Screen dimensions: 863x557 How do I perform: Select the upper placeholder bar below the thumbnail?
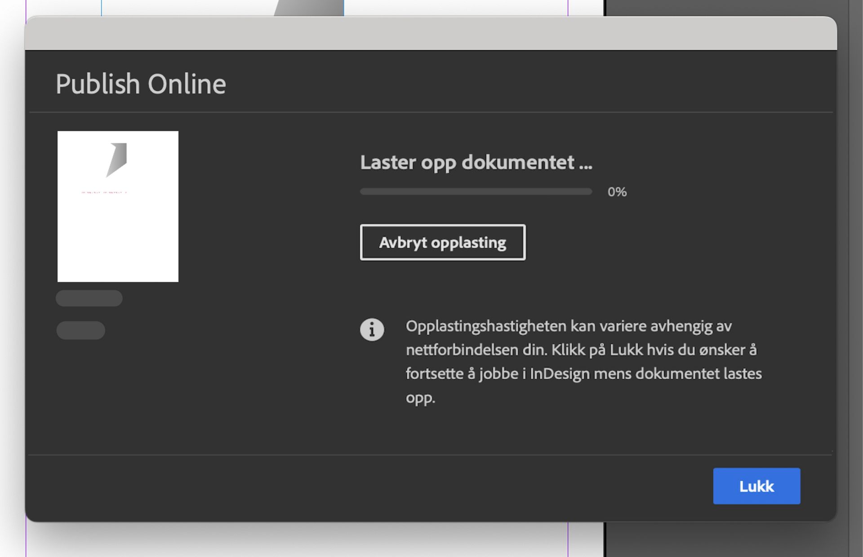pos(89,298)
